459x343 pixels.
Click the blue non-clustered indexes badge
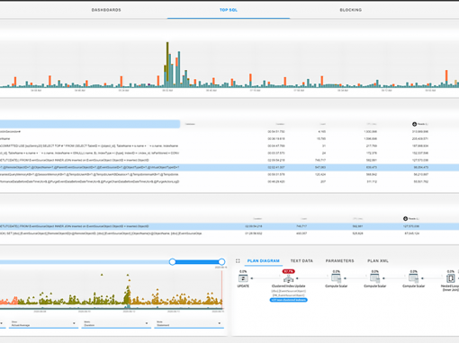point(288,300)
